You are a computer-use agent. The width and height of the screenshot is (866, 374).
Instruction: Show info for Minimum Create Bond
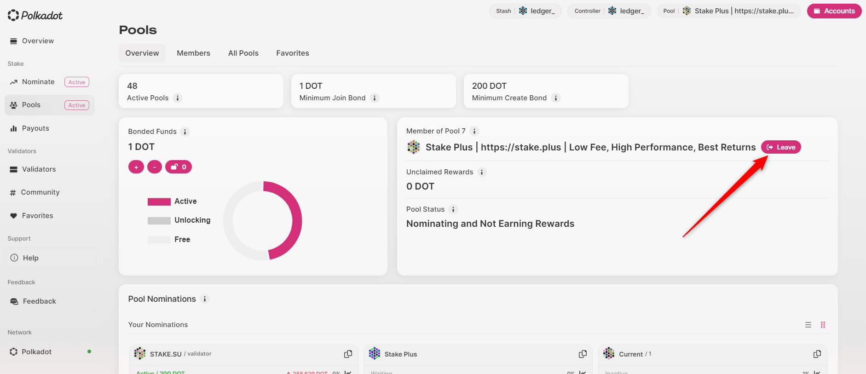(556, 98)
